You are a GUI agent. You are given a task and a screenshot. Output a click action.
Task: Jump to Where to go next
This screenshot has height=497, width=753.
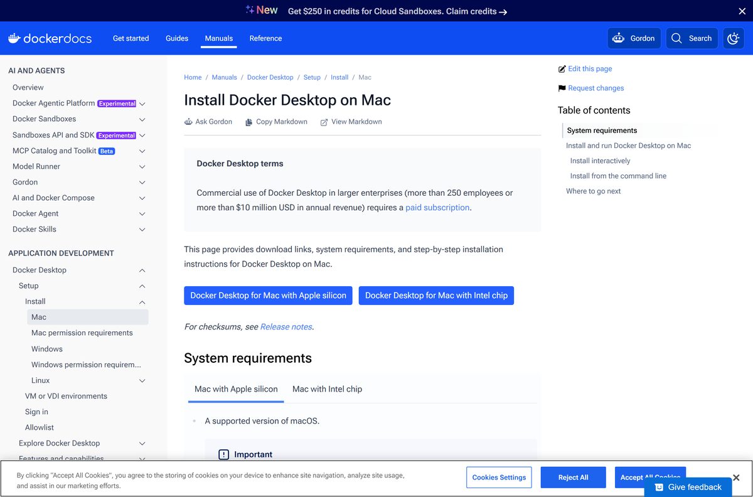[x=593, y=191]
